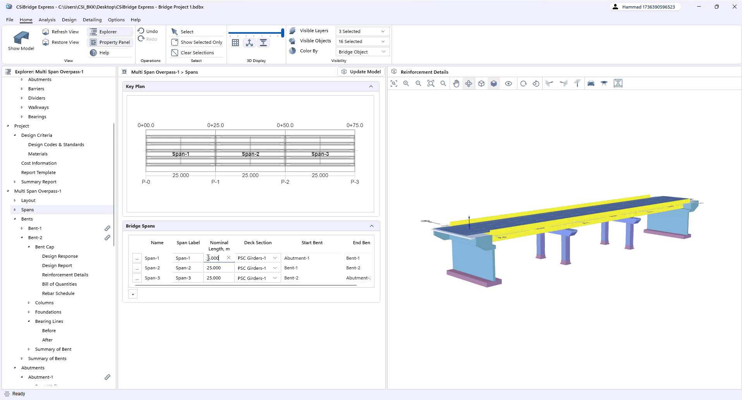Viewport: 742px width, 400px height.
Task: Open the Detailing menu
Action: click(92, 20)
